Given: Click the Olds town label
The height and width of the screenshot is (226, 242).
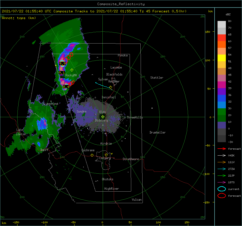Looking at the screenshot, I should click(102, 112).
